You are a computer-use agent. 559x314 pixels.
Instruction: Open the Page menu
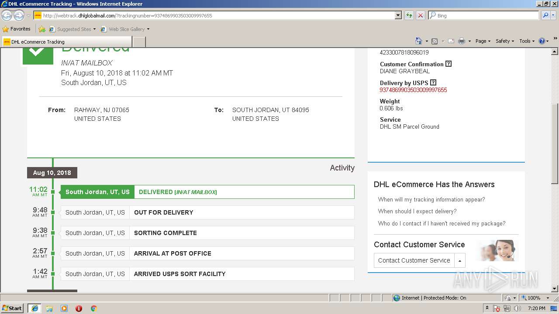pos(483,41)
